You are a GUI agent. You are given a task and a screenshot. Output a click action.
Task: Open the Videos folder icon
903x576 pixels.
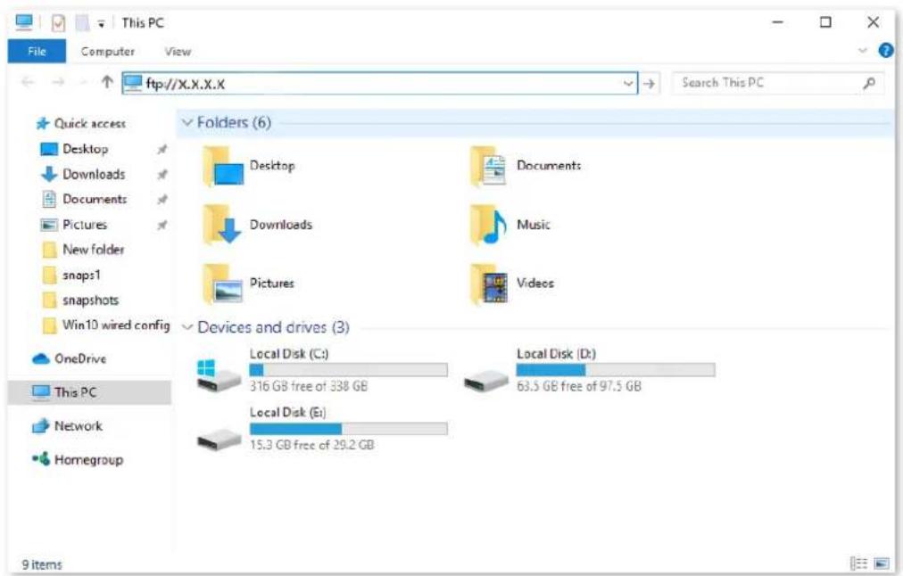(488, 284)
